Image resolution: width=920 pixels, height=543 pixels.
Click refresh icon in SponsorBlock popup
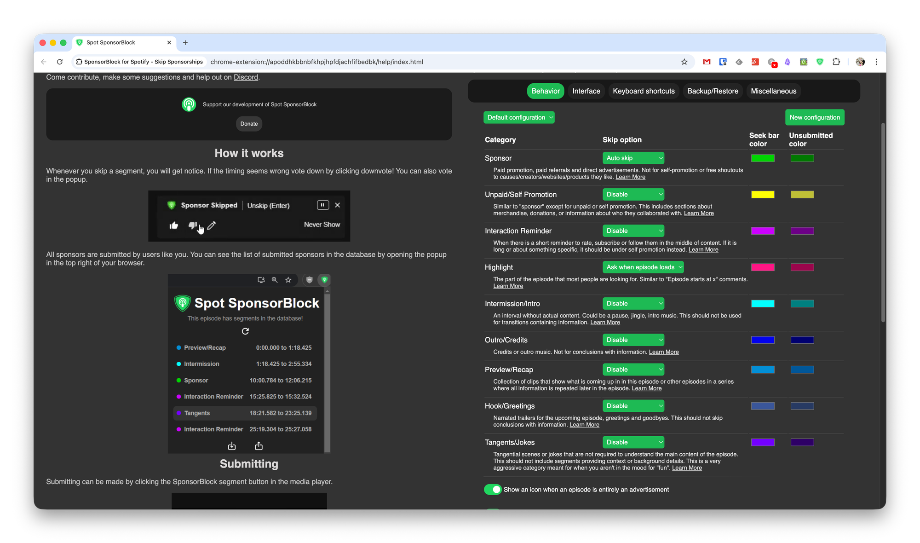[x=245, y=331]
